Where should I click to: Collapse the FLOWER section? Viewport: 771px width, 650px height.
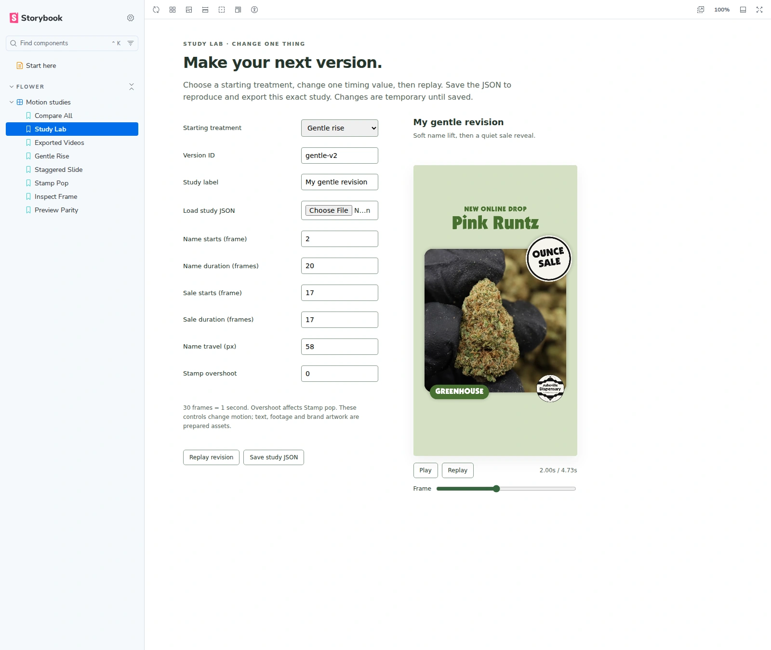[30, 87]
